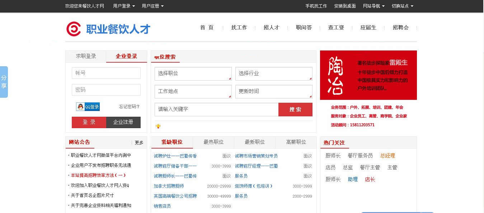
Task: Switch to the 求职登录 tab
Action: point(86,56)
